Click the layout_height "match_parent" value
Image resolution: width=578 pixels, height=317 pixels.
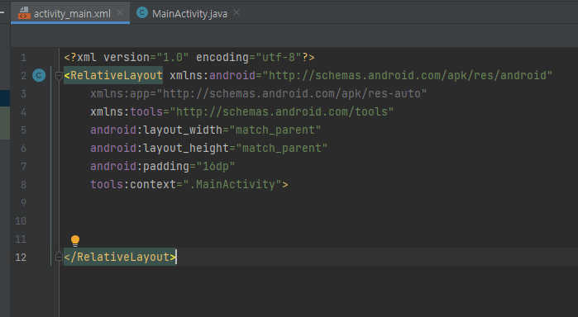coord(282,148)
